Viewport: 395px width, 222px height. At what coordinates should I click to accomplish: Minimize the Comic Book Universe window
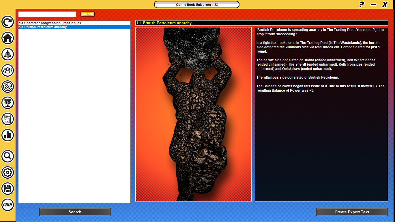(373, 4)
